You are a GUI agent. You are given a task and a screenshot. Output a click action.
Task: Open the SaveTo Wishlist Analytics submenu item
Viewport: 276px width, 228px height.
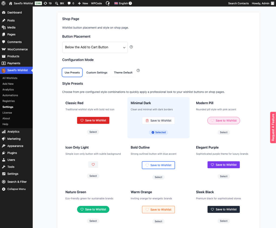8,90
